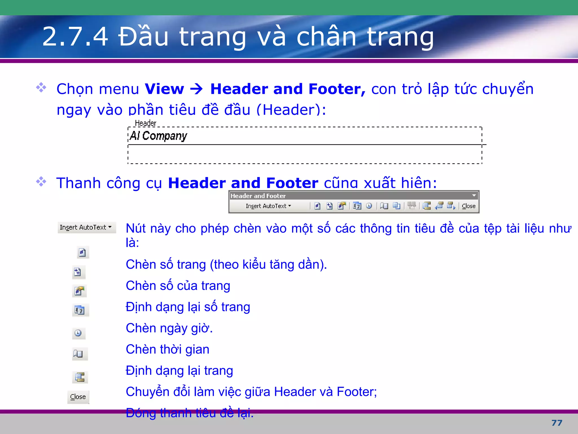Click legend icon beside 'Định dạng lại trang'
This screenshot has height=434, width=578.
pos(80,377)
